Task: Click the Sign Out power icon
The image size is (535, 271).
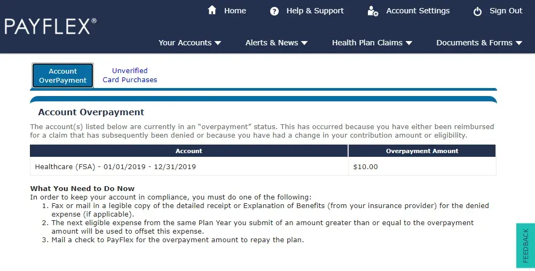Action: (x=477, y=11)
